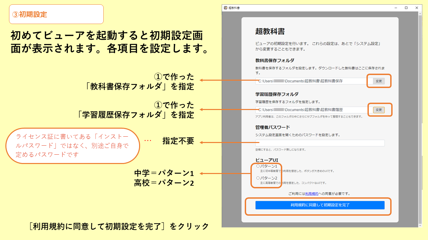Click 変更 button for 教科書保存フォルダ
Image resolution: width=428 pixels, height=240 pixels.
pyautogui.click(x=379, y=81)
